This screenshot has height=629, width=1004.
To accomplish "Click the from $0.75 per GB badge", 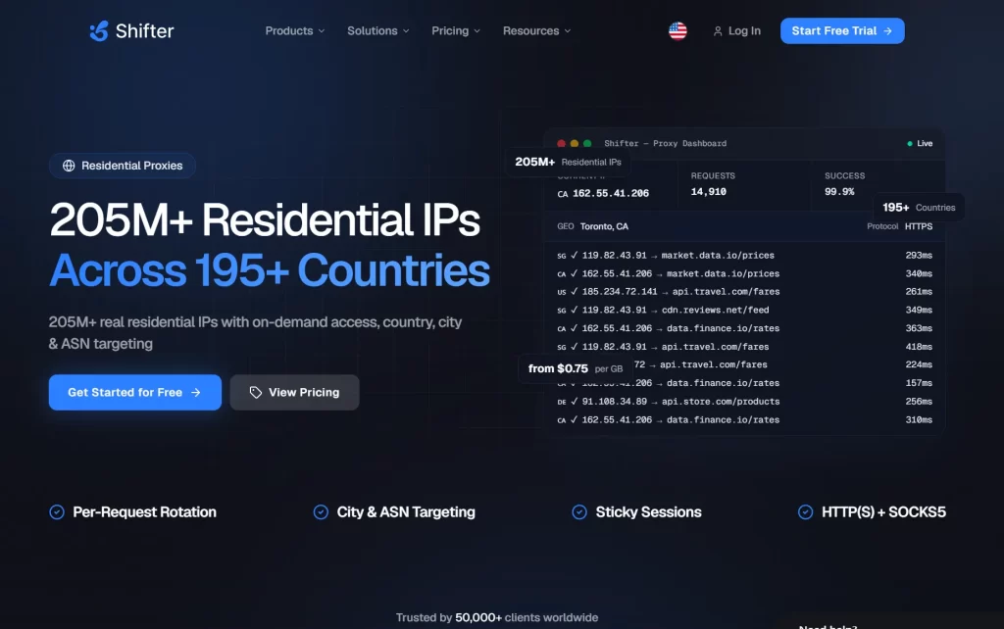I will point(575,368).
